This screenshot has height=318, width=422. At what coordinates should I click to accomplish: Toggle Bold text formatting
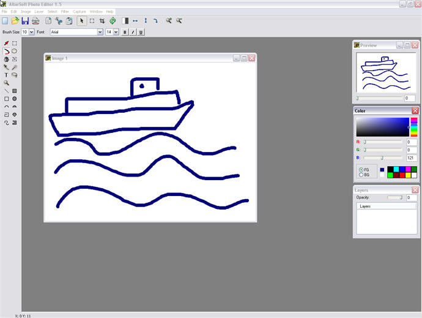click(x=125, y=32)
